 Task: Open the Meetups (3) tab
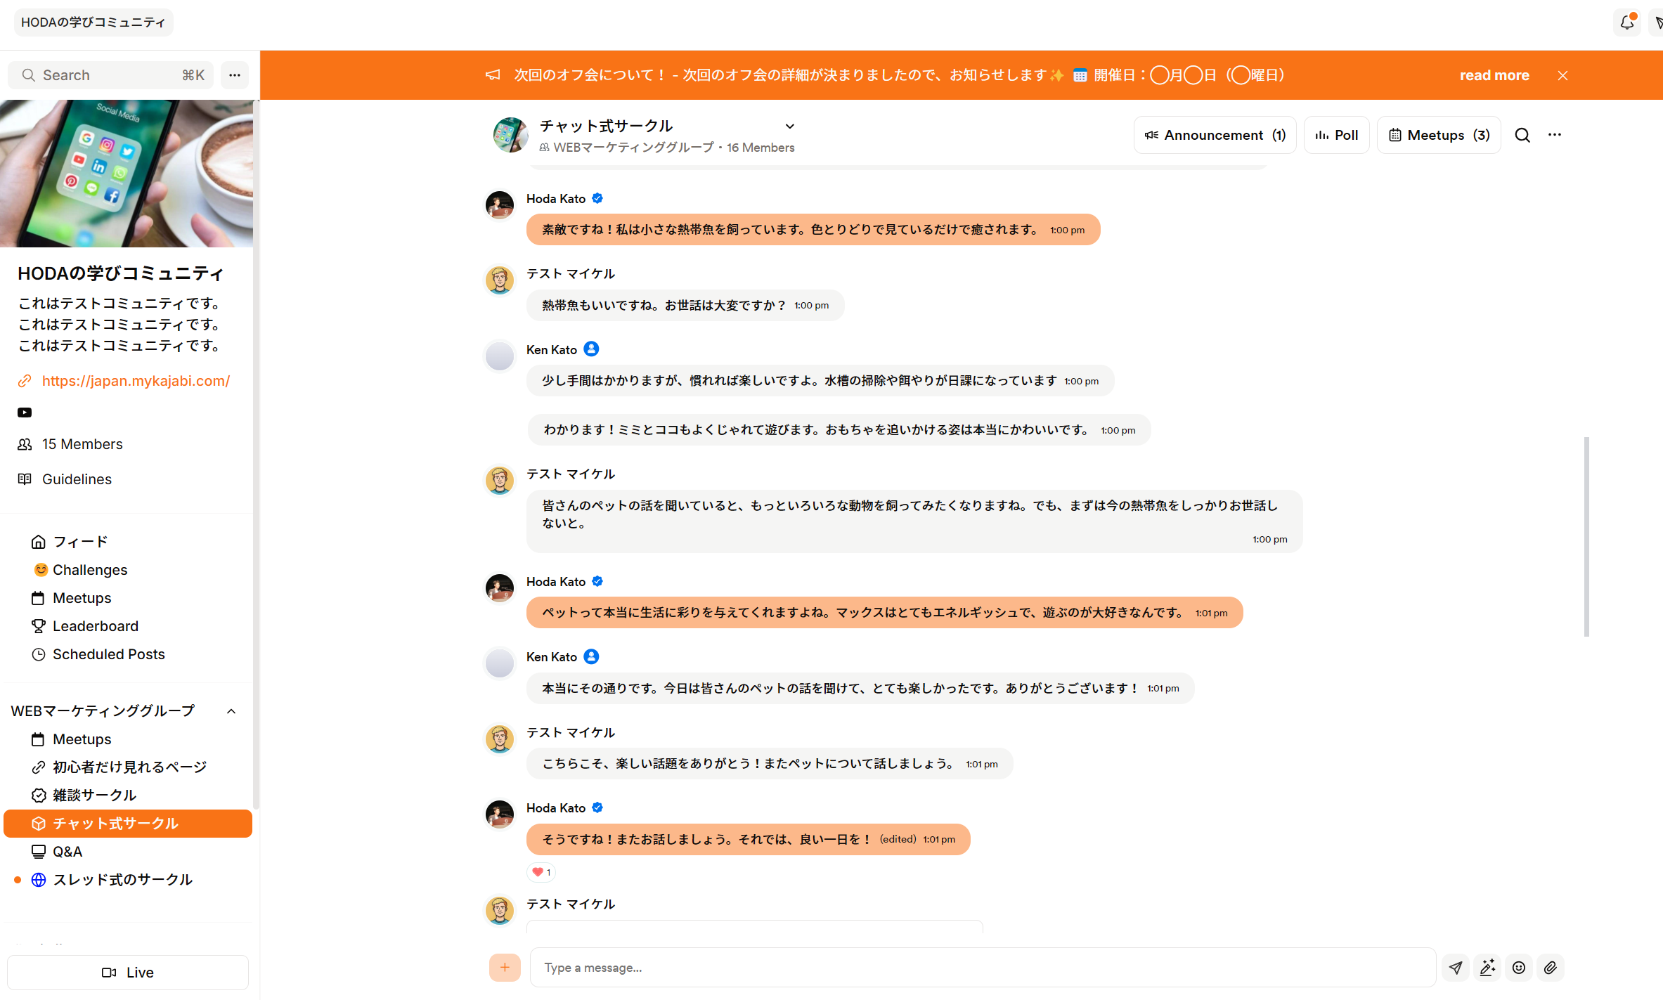[x=1439, y=135]
